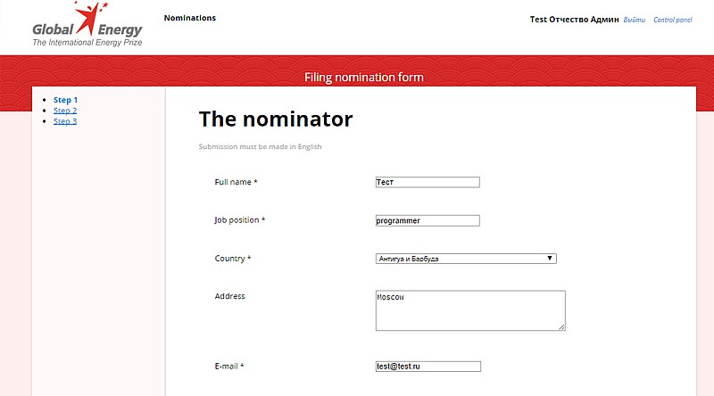Click the Address textarea resize handle
Screen dimensions: 714x396
pyautogui.click(x=561, y=326)
